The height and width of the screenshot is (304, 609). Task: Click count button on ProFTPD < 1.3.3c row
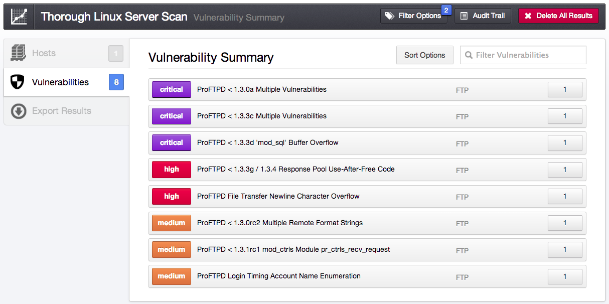[565, 116]
